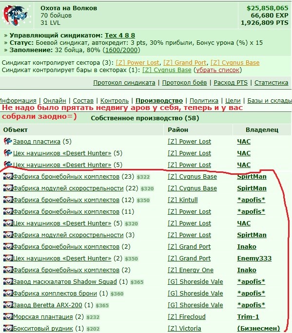Open Фабрика модулей скорострельности (22)
Image resolution: width=292 pixels, height=333 pixels.
point(68,188)
